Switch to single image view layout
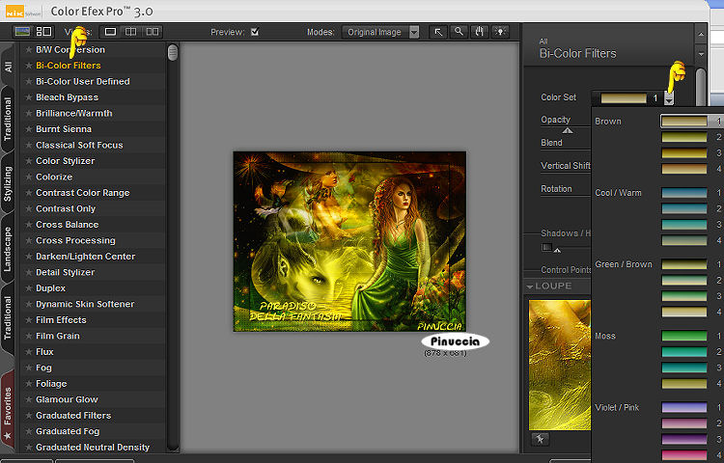 [x=110, y=32]
